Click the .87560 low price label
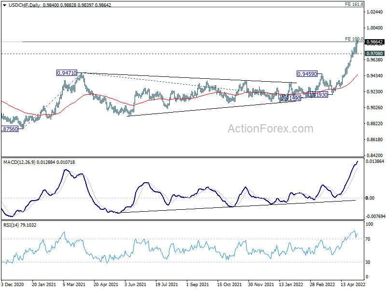 tap(10, 129)
